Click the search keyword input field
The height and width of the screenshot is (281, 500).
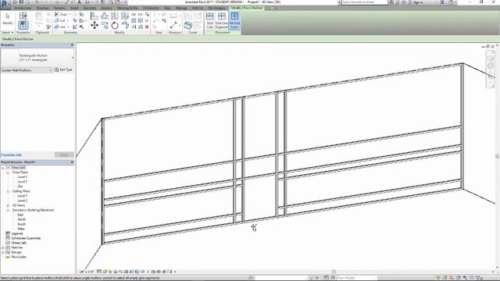coord(365,2)
